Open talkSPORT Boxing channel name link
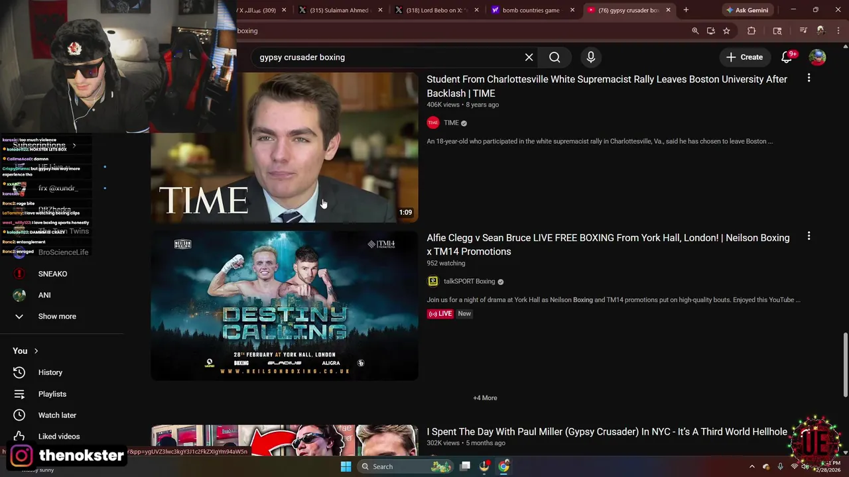Viewport: 849px width, 477px height. pyautogui.click(x=469, y=282)
